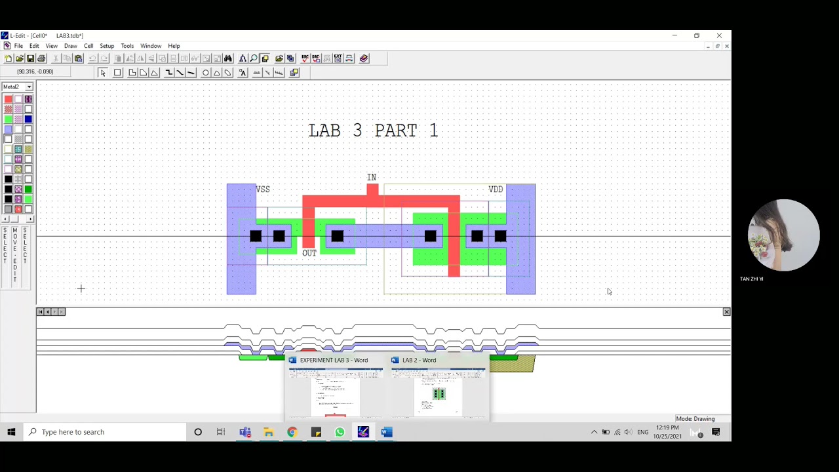Save the layout with the floppy disk icon
The image size is (839, 472).
click(30, 58)
